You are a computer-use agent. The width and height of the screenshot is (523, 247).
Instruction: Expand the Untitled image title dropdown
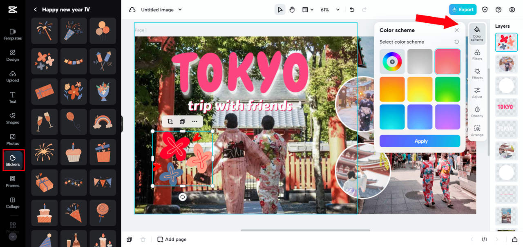pyautogui.click(x=180, y=10)
